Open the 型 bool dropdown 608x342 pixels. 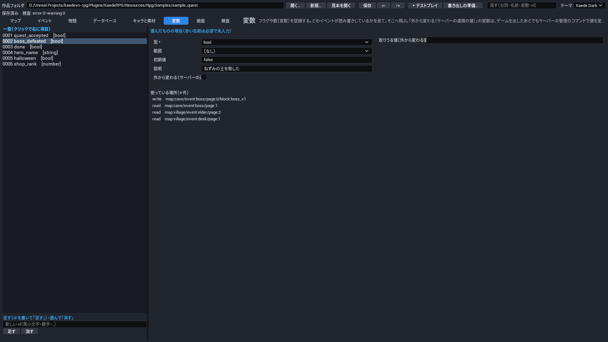coord(287,42)
